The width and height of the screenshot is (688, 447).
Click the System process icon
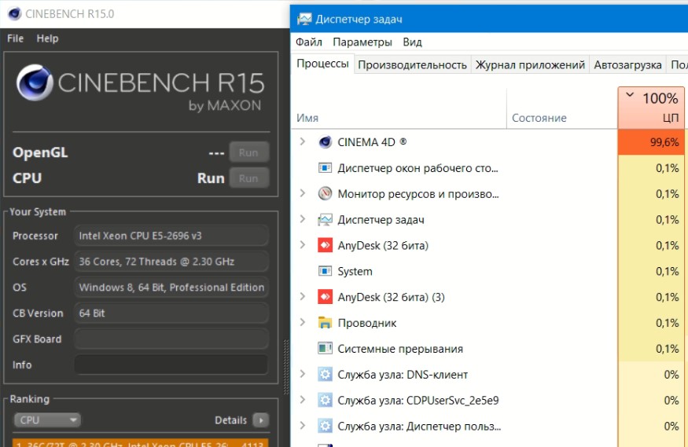[x=326, y=271]
